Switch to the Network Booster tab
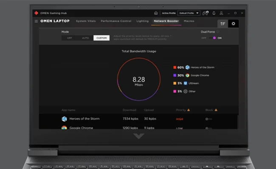The width and height of the screenshot is (276, 169). click(x=166, y=21)
